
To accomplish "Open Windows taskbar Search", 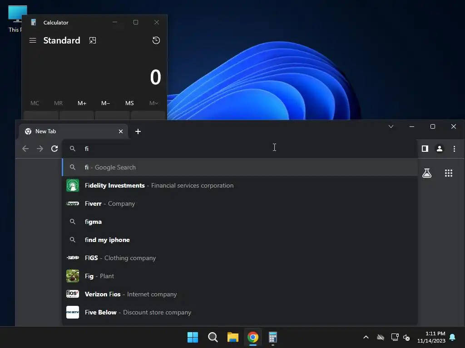I will coord(213,337).
